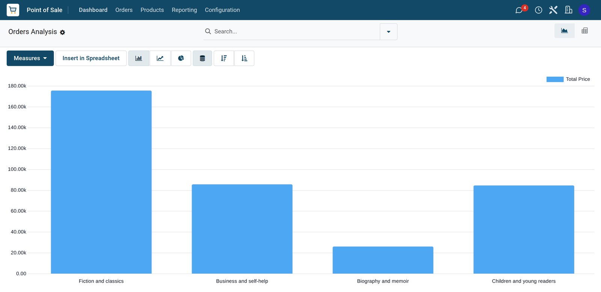601x292 pixels.
Task: Open the user avatar S menu
Action: (x=584, y=10)
